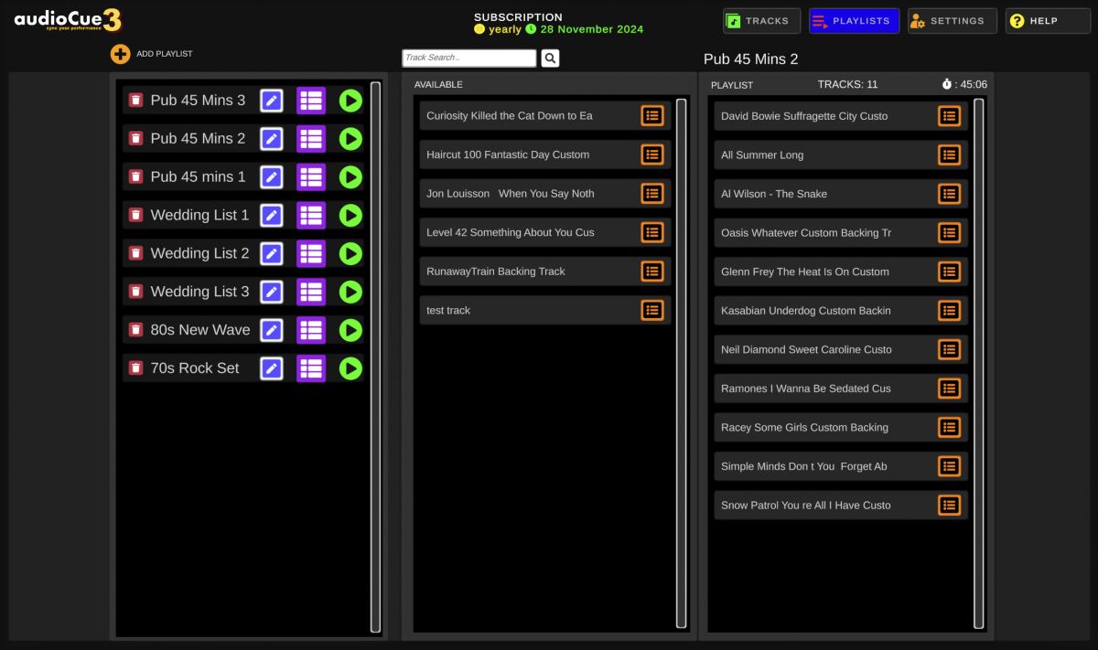
Task: Play the "Wedding List 3" playlist
Action: 350,292
